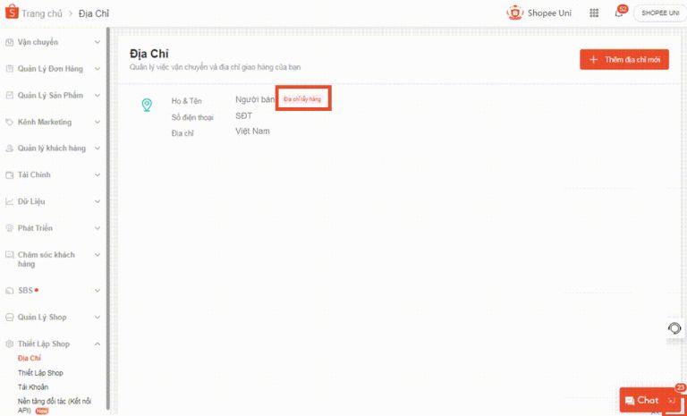Click the Địa chỉ lấy hàng tag
Viewport: 687px width, 416px height.
[302, 99]
